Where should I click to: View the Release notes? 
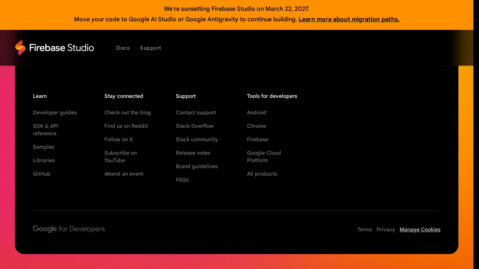pyautogui.click(x=193, y=153)
